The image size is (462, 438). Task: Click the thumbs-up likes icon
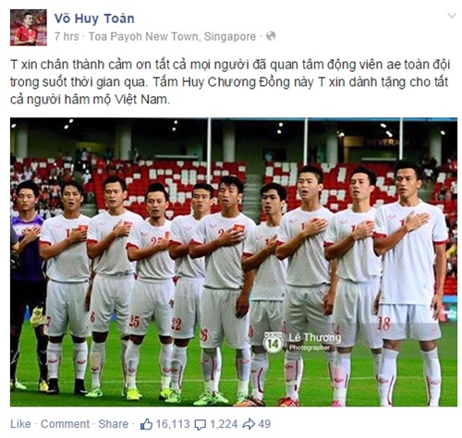(x=146, y=424)
